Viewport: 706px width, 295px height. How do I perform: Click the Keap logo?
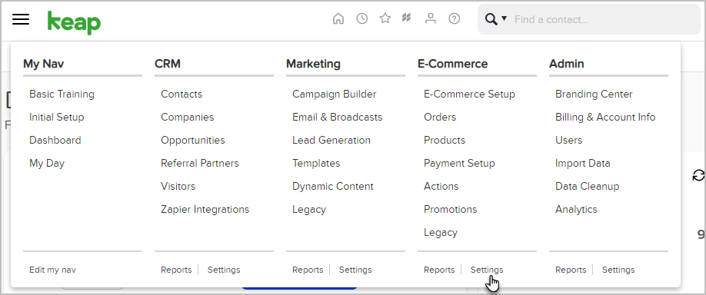point(75,22)
